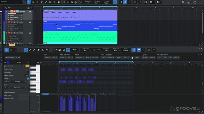204x114 pixels.
Task: Open the Start page home icon
Action: tap(195, 2)
